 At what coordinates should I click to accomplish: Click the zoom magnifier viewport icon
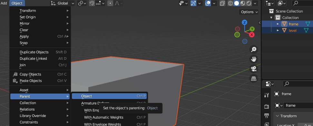(254, 50)
